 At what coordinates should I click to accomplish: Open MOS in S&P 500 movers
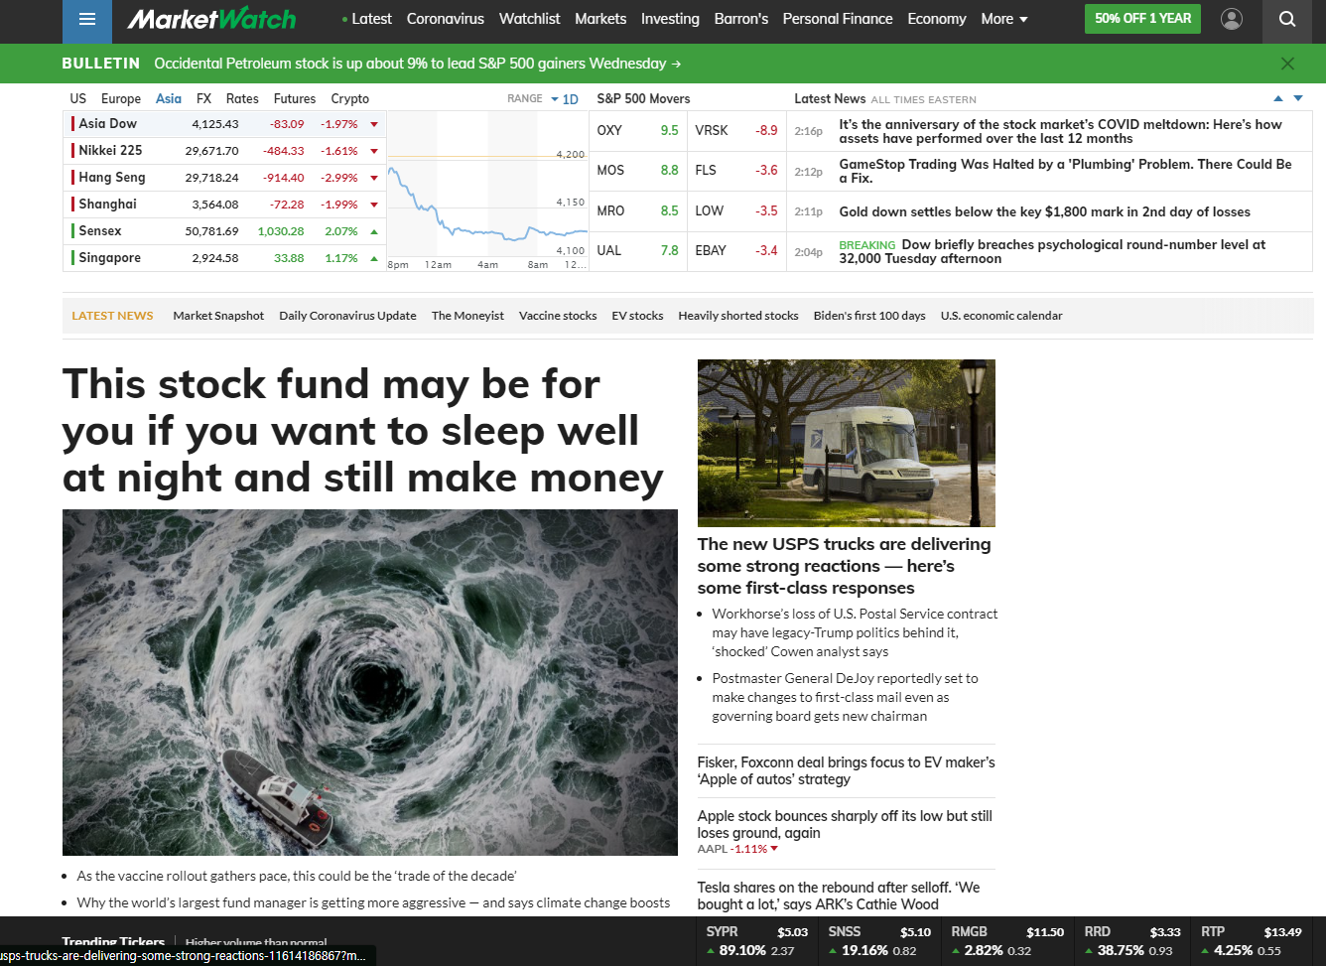[x=638, y=171]
